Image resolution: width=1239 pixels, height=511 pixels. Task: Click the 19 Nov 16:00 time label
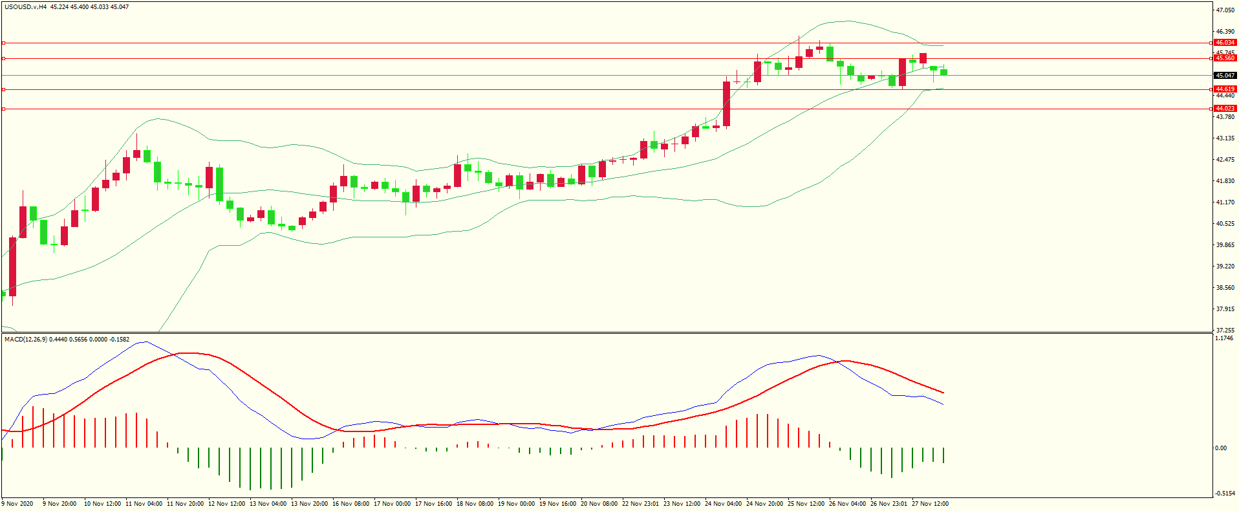557,504
